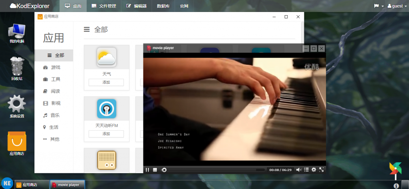Click the info icon at bottom right
This screenshot has width=409, height=189.
tap(396, 186)
